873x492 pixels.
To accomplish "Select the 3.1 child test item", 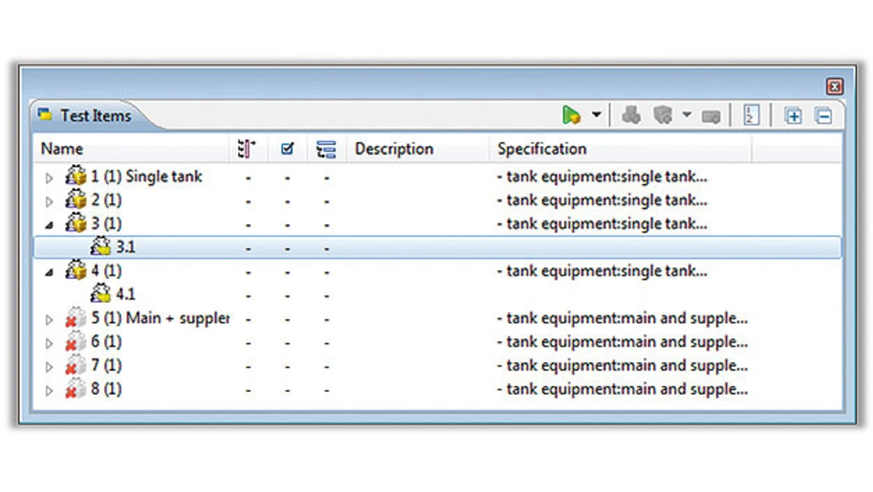I will (x=125, y=248).
